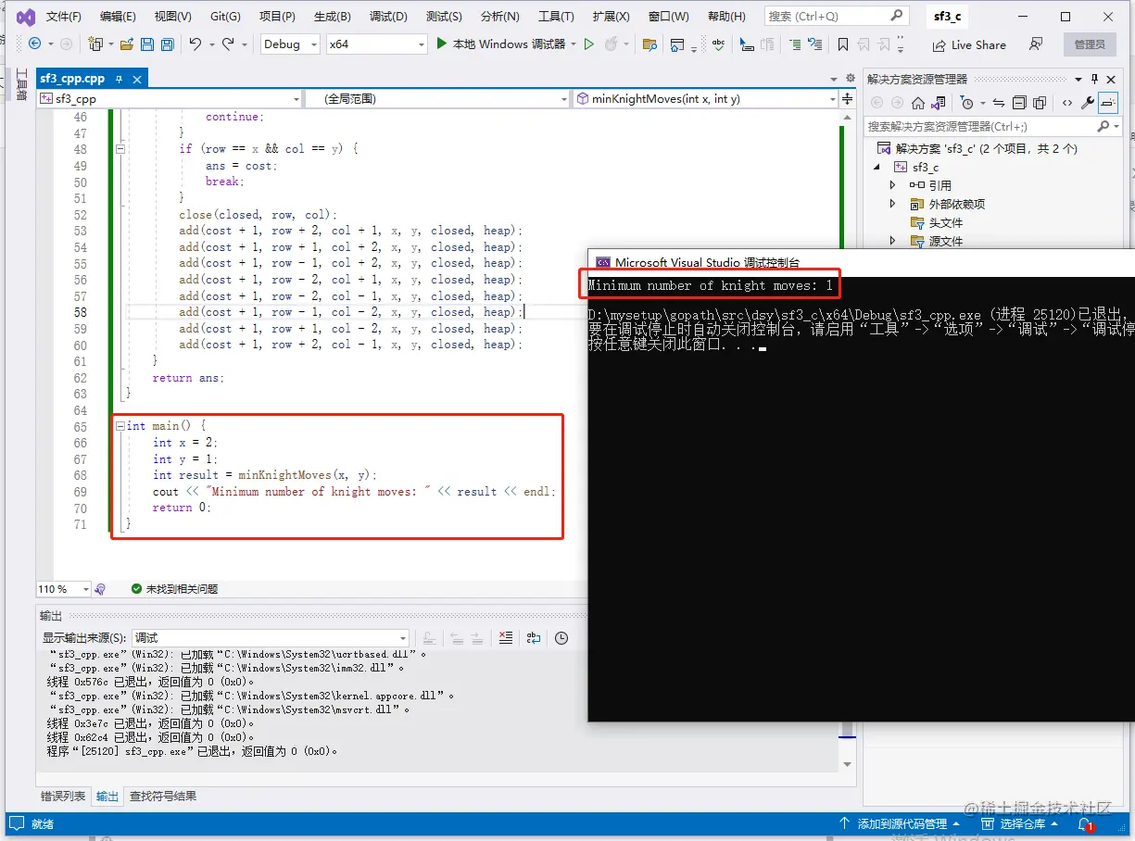Click the Feedback person icon near Live Share
The width and height of the screenshot is (1135, 841).
click(1036, 44)
